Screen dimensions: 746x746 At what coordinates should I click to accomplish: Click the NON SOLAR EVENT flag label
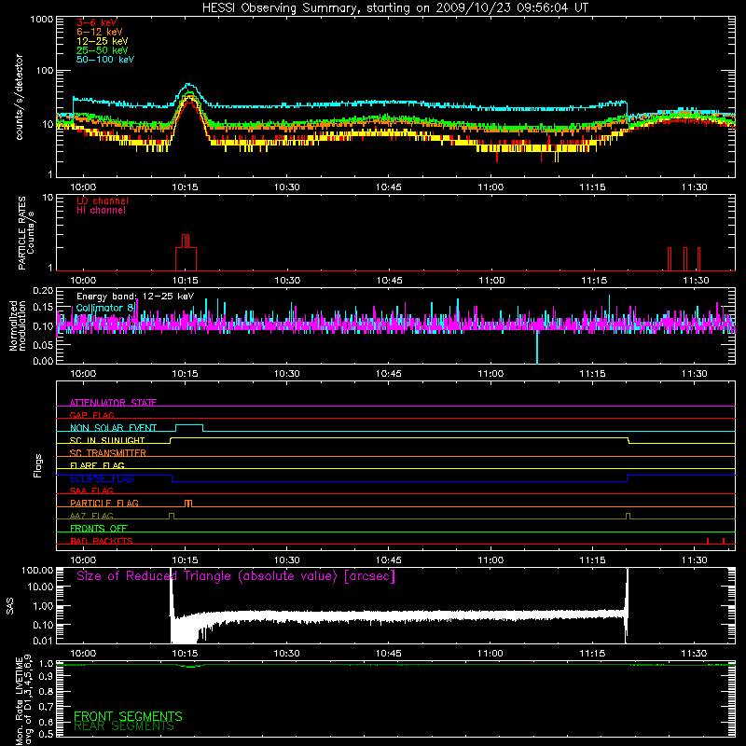point(113,428)
